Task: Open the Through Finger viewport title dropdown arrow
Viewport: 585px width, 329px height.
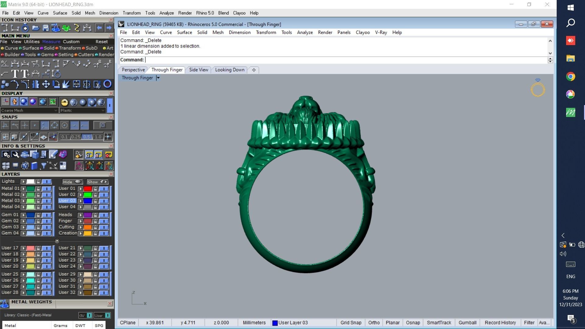Action: click(158, 78)
